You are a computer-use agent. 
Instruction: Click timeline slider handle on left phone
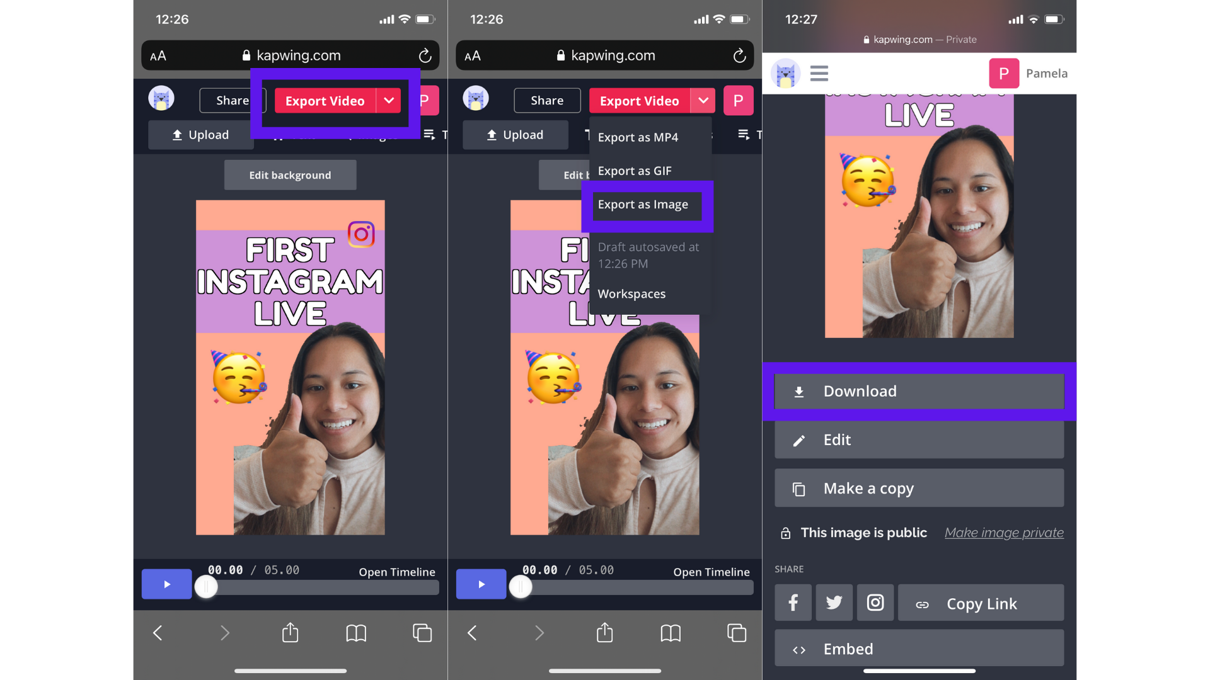[206, 587]
